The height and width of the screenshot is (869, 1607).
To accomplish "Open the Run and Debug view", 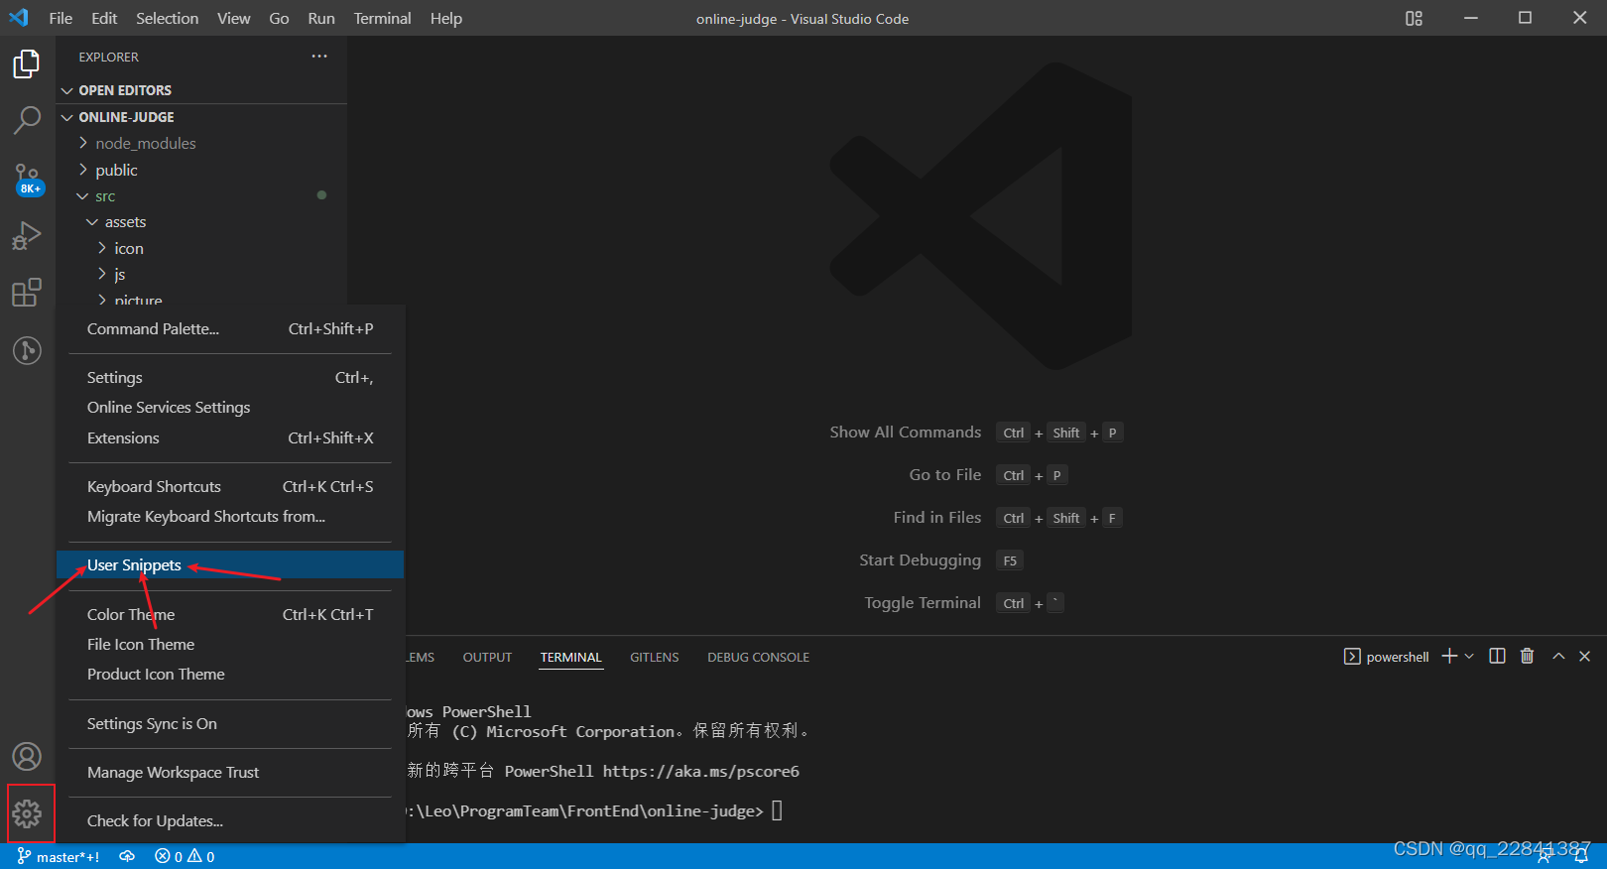I will click(x=27, y=236).
